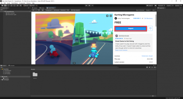
Task: Switch to the Game tab
Action: 42,8
